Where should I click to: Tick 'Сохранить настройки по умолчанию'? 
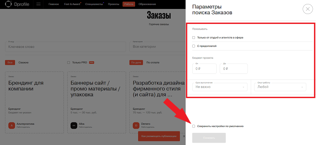pyautogui.click(x=194, y=126)
